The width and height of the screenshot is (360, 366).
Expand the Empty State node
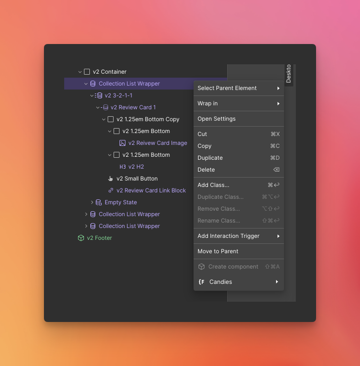92,202
